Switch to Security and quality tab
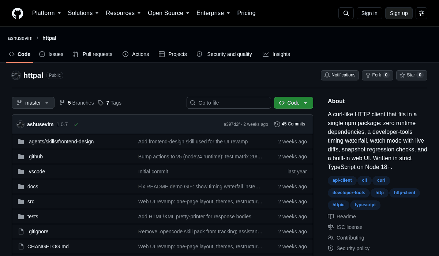439x256 pixels. (x=224, y=54)
